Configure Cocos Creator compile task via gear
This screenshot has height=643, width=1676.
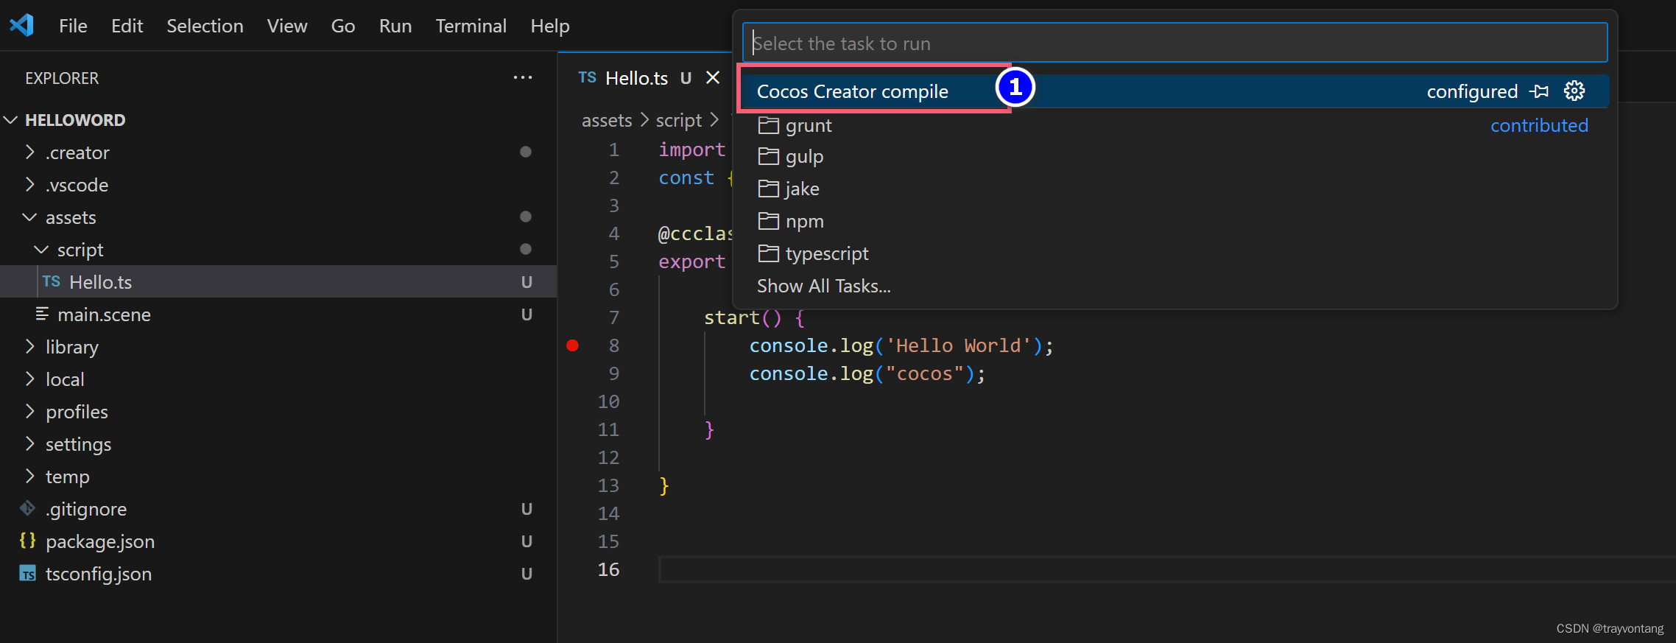tap(1574, 91)
